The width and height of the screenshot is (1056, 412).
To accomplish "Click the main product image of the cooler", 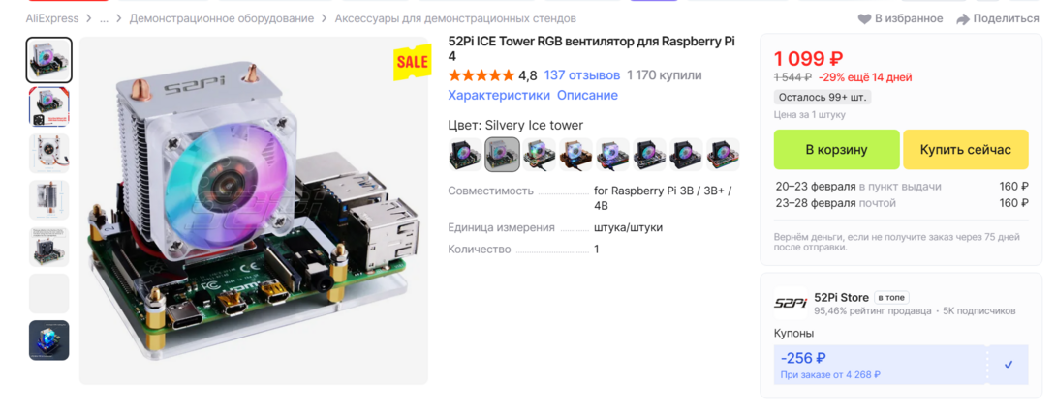I will click(x=254, y=211).
